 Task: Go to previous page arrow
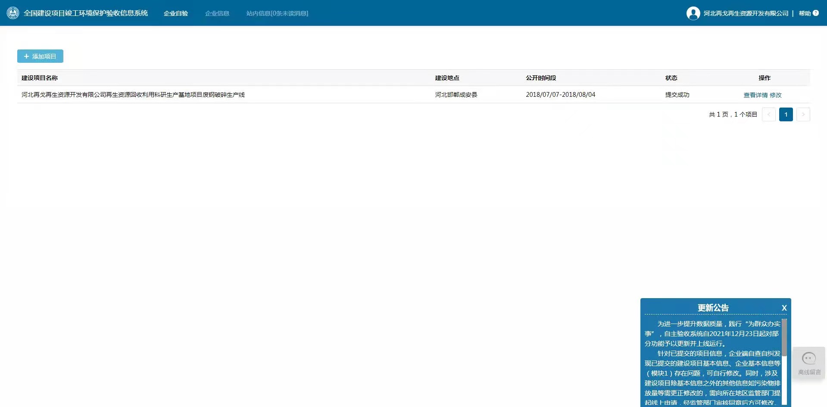pos(769,114)
